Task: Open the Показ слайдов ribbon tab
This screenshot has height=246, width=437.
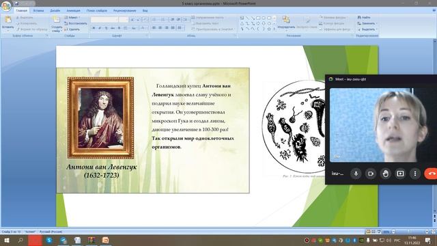Action: [97, 11]
